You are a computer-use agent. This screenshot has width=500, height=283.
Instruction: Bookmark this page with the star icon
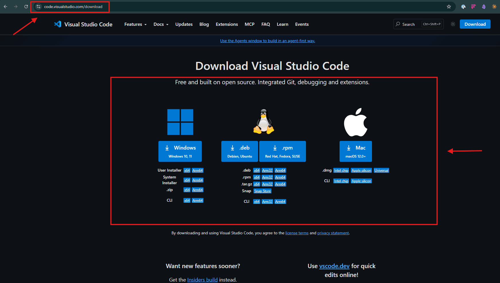(x=449, y=7)
